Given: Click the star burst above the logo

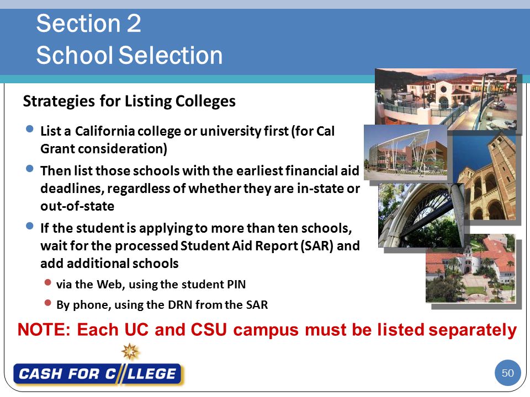Looking at the screenshot, I should [130, 352].
